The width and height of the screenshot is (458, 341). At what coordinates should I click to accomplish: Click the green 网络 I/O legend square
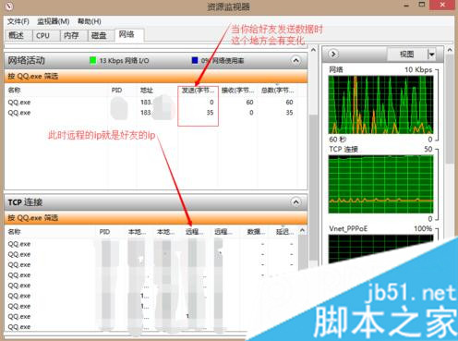[x=92, y=60]
